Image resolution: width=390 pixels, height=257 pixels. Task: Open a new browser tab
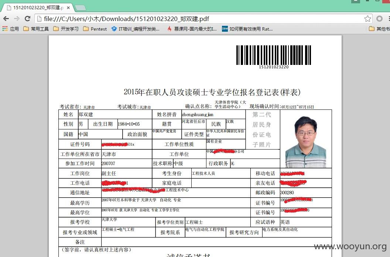coord(81,8)
